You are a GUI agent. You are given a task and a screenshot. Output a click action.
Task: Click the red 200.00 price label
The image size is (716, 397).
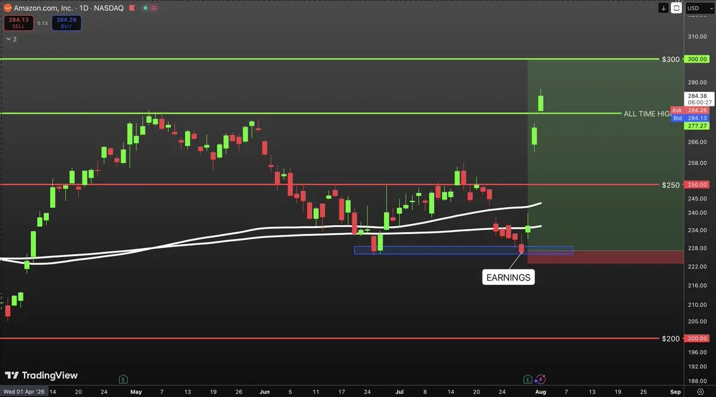(698, 338)
